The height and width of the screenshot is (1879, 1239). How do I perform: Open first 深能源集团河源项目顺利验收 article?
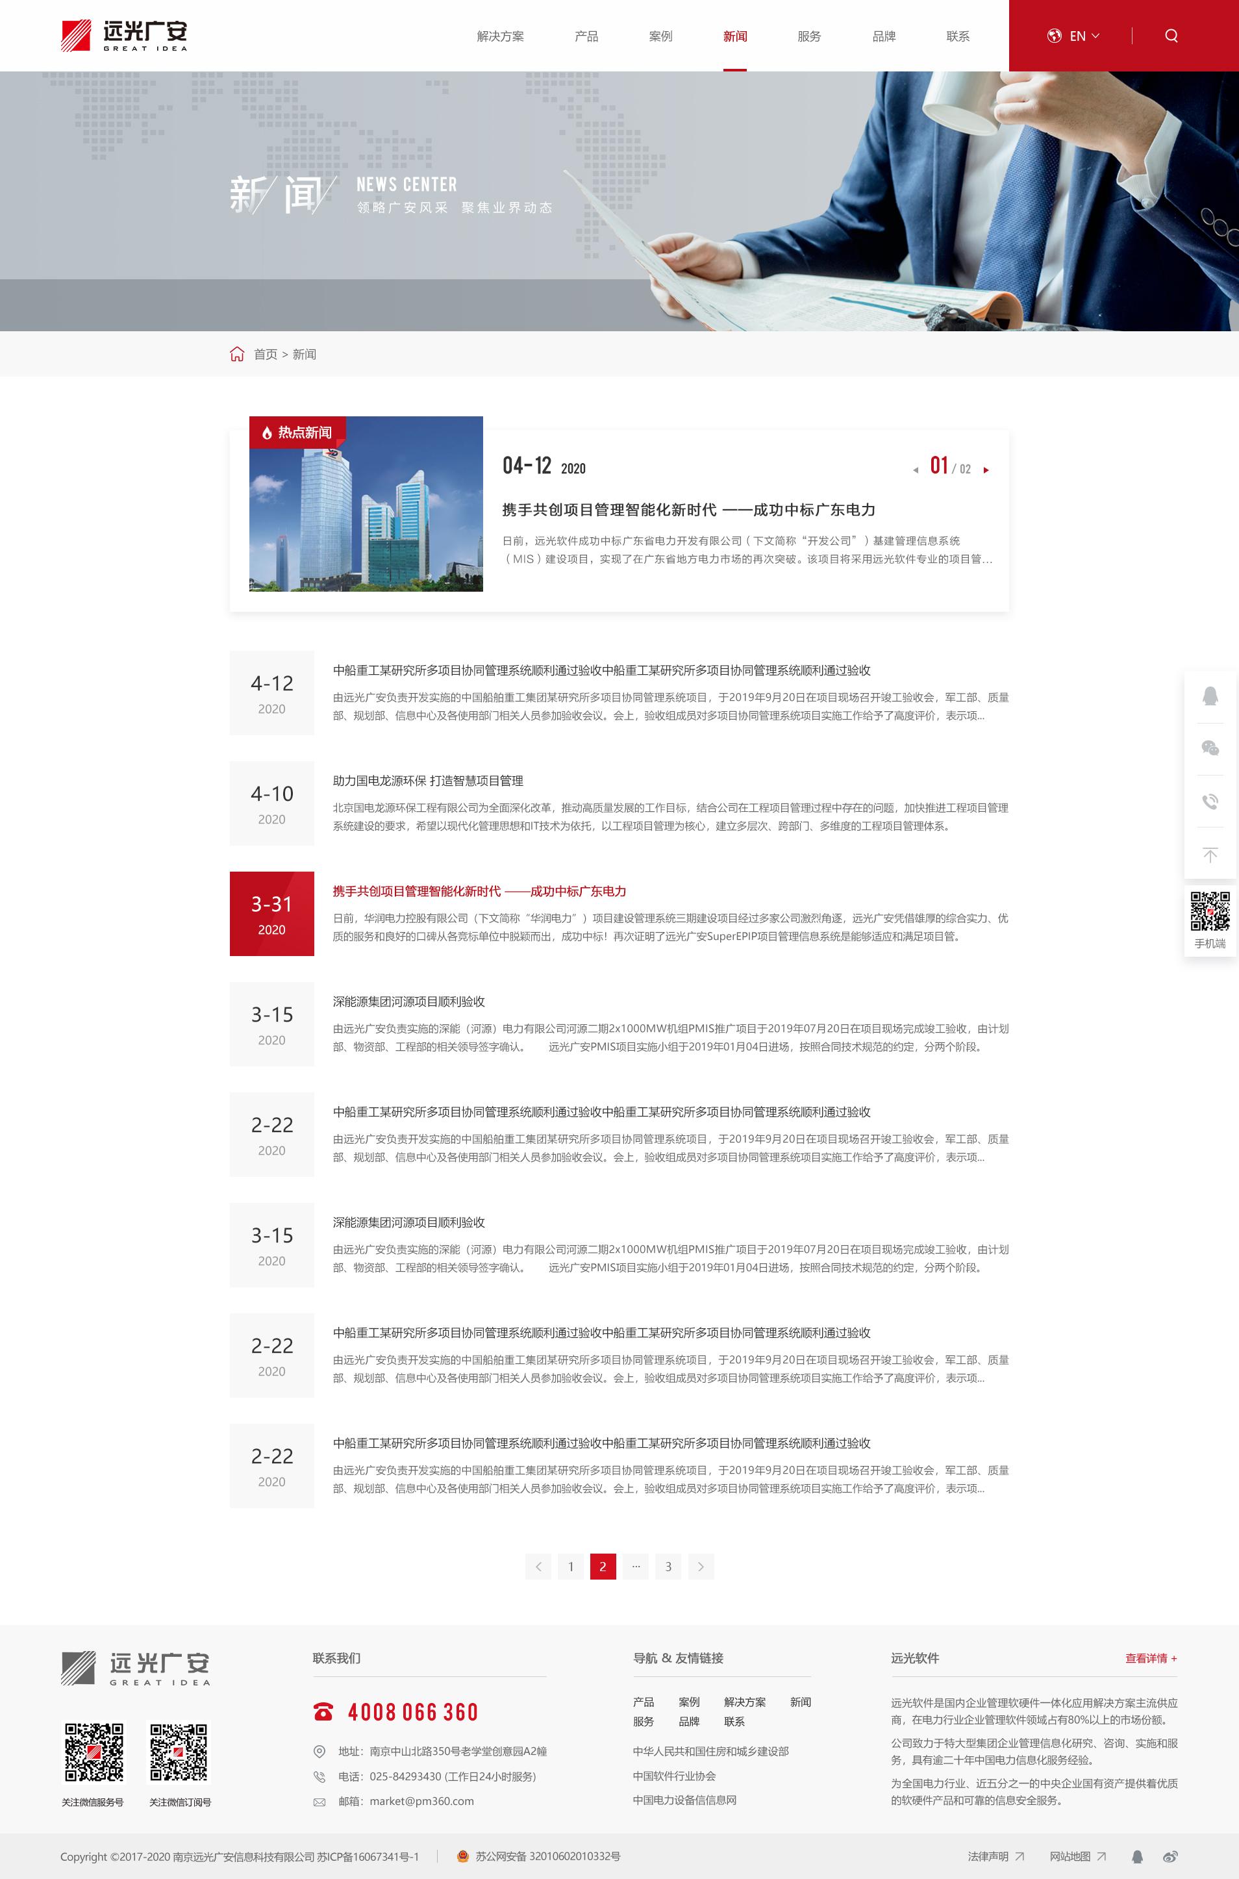point(408,1001)
